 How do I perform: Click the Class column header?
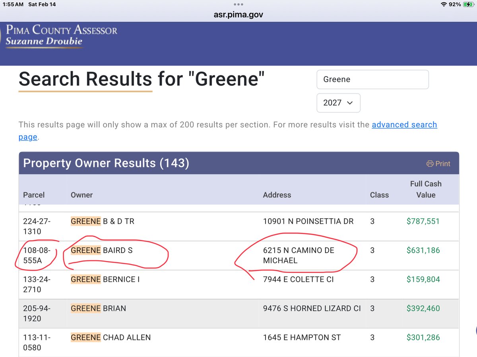click(x=379, y=195)
